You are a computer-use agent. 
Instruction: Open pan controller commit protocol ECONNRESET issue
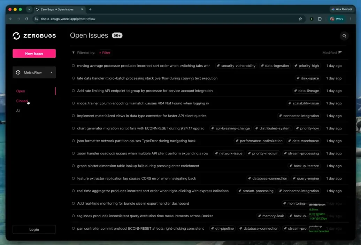140,228
